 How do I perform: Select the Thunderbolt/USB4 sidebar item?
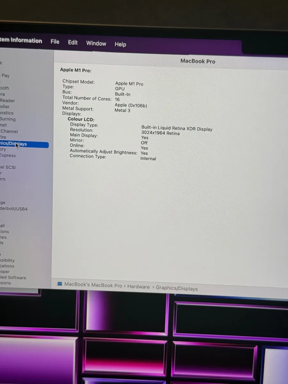(x=14, y=209)
